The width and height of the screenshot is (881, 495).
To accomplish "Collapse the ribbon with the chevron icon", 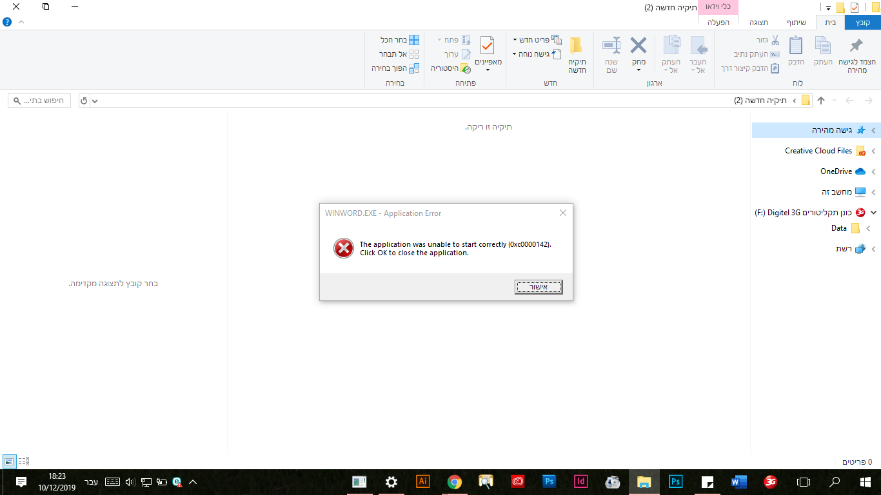I will tap(21, 22).
